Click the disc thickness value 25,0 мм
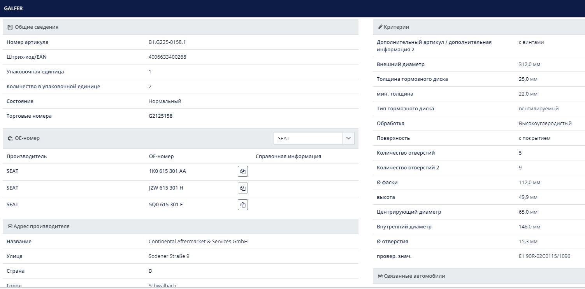 (x=528, y=79)
